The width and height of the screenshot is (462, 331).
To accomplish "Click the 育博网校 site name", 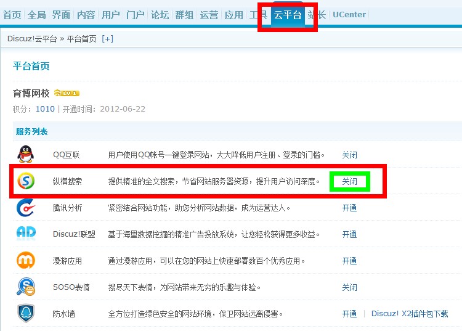I will (31, 94).
